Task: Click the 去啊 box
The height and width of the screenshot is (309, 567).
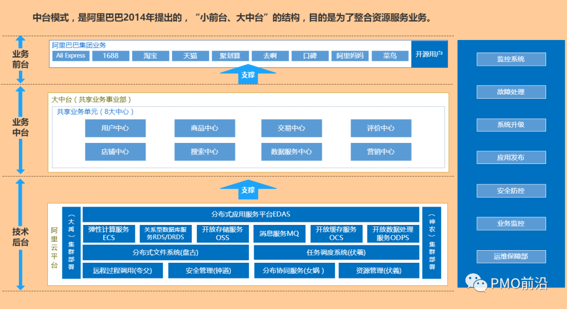Action: click(270, 56)
